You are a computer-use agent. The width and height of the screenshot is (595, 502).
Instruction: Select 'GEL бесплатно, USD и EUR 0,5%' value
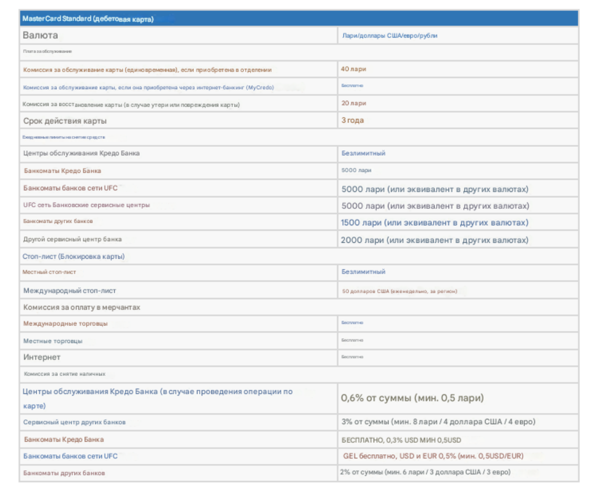tap(433, 456)
